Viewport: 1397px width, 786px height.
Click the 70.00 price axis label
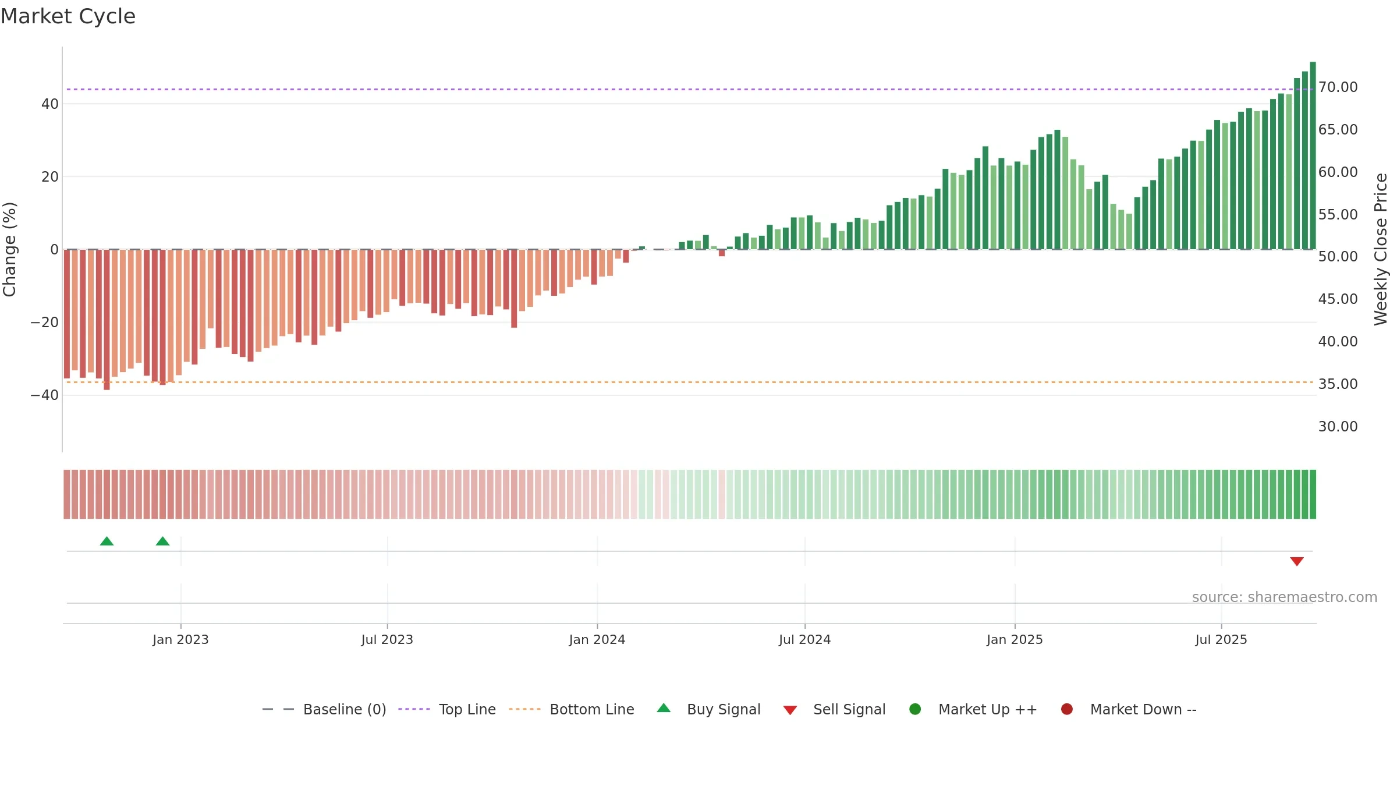(1338, 87)
